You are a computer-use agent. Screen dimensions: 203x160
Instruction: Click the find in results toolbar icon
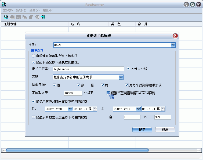37,17
